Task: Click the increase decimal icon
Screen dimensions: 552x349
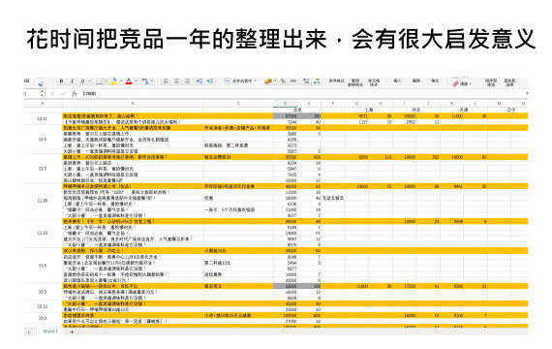Action: coord(306,81)
